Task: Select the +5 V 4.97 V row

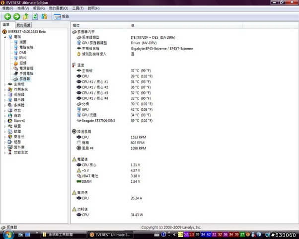Action: click(x=108, y=170)
